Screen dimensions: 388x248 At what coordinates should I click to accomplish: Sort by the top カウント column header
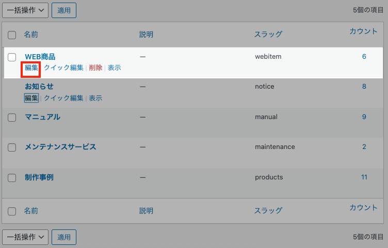[363, 31]
